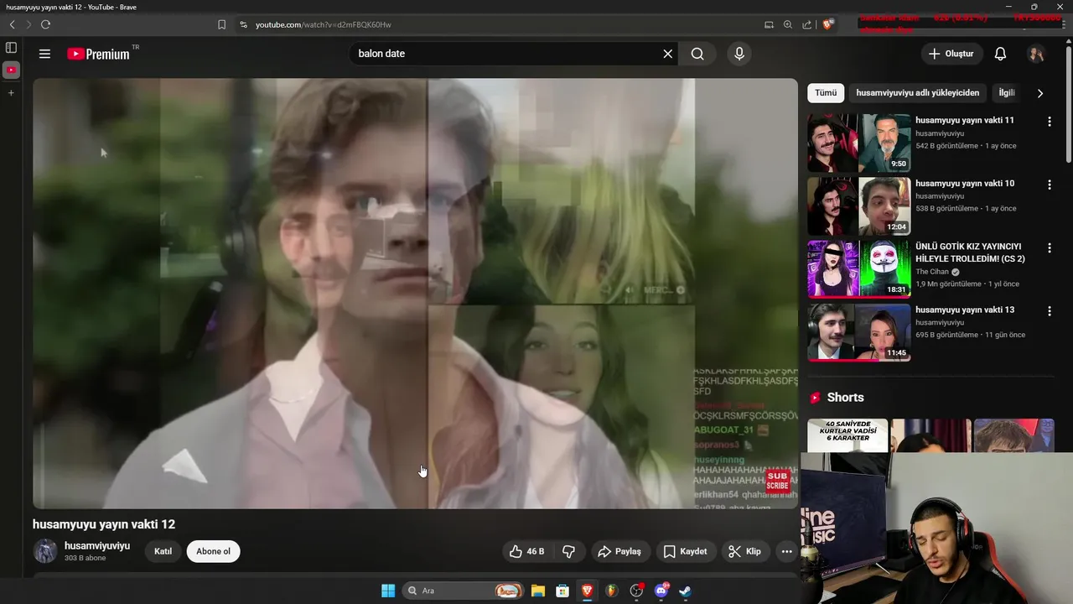The image size is (1073, 604).
Task: Open the husamviyuviyu channel name link
Action: click(x=97, y=545)
